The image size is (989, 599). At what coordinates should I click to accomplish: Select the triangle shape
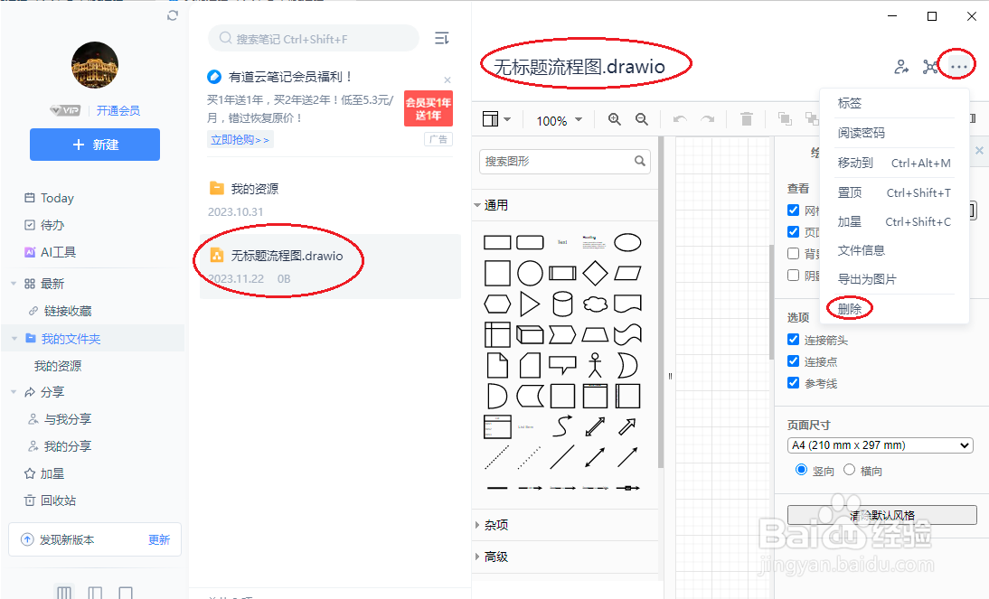coord(529,304)
